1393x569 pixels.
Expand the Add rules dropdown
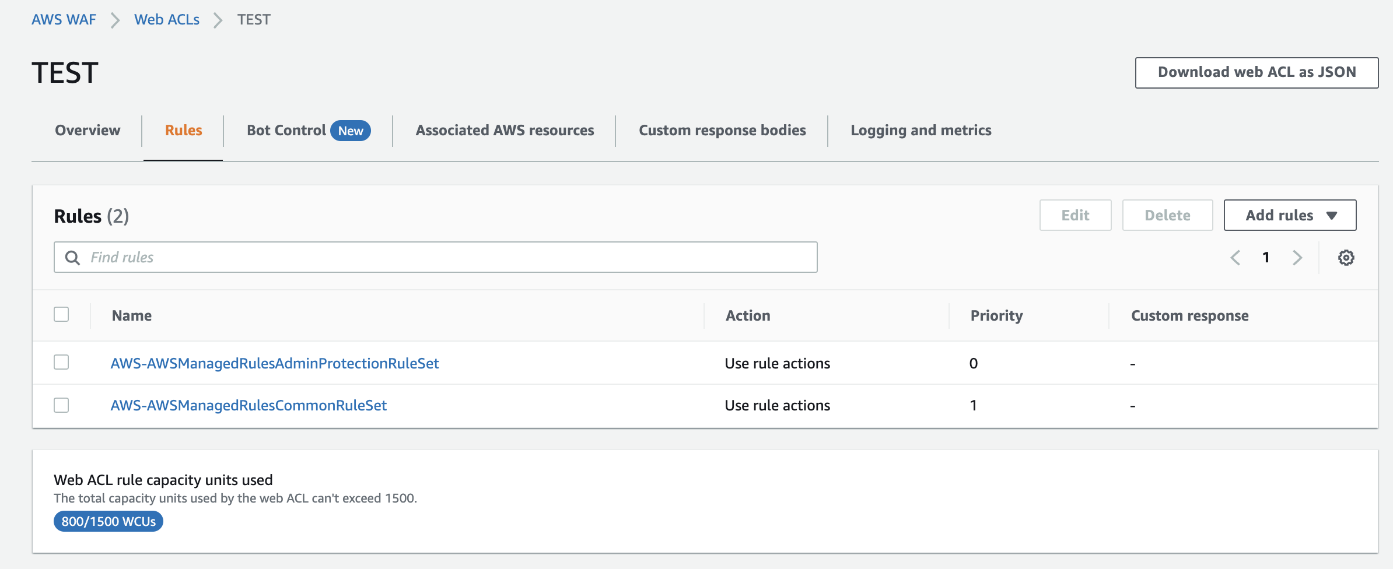1290,215
